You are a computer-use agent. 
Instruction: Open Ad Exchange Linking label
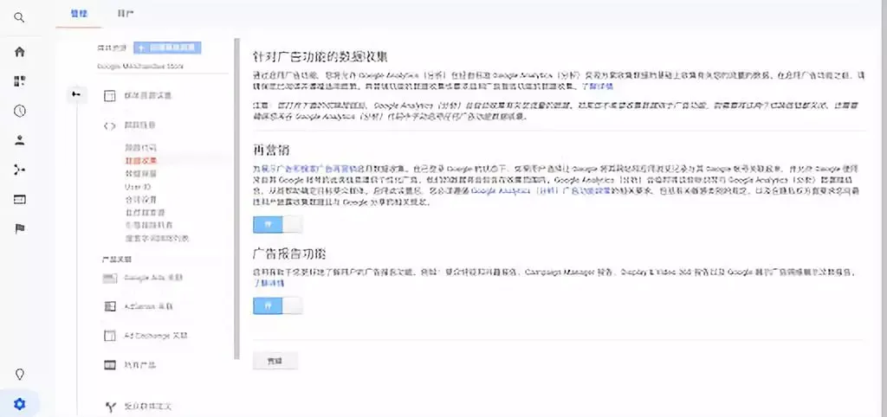click(156, 336)
